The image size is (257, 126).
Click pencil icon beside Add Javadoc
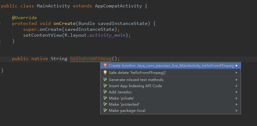(x=105, y=92)
